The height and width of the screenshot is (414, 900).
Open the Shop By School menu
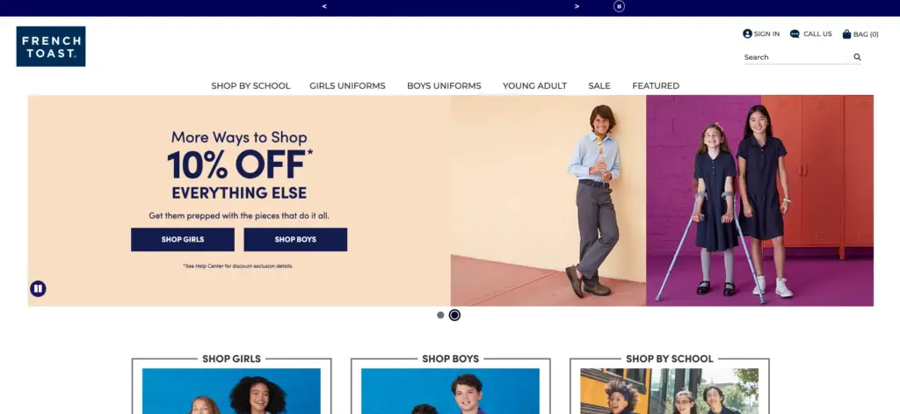pyautogui.click(x=250, y=85)
